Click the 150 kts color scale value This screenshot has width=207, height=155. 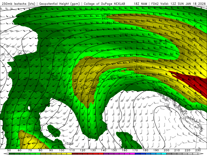pyautogui.click(x=114, y=150)
